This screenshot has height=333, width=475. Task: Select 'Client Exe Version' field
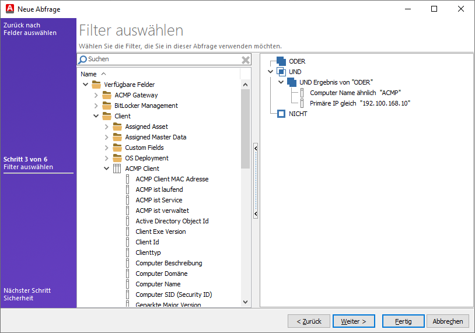click(160, 232)
